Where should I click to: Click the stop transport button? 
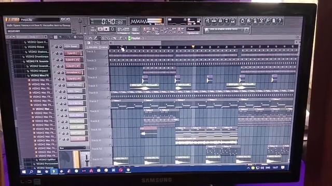point(106,29)
